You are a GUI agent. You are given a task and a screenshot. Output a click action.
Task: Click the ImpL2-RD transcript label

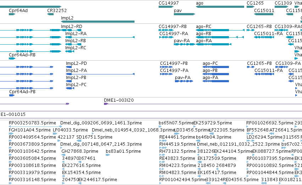[71, 26]
